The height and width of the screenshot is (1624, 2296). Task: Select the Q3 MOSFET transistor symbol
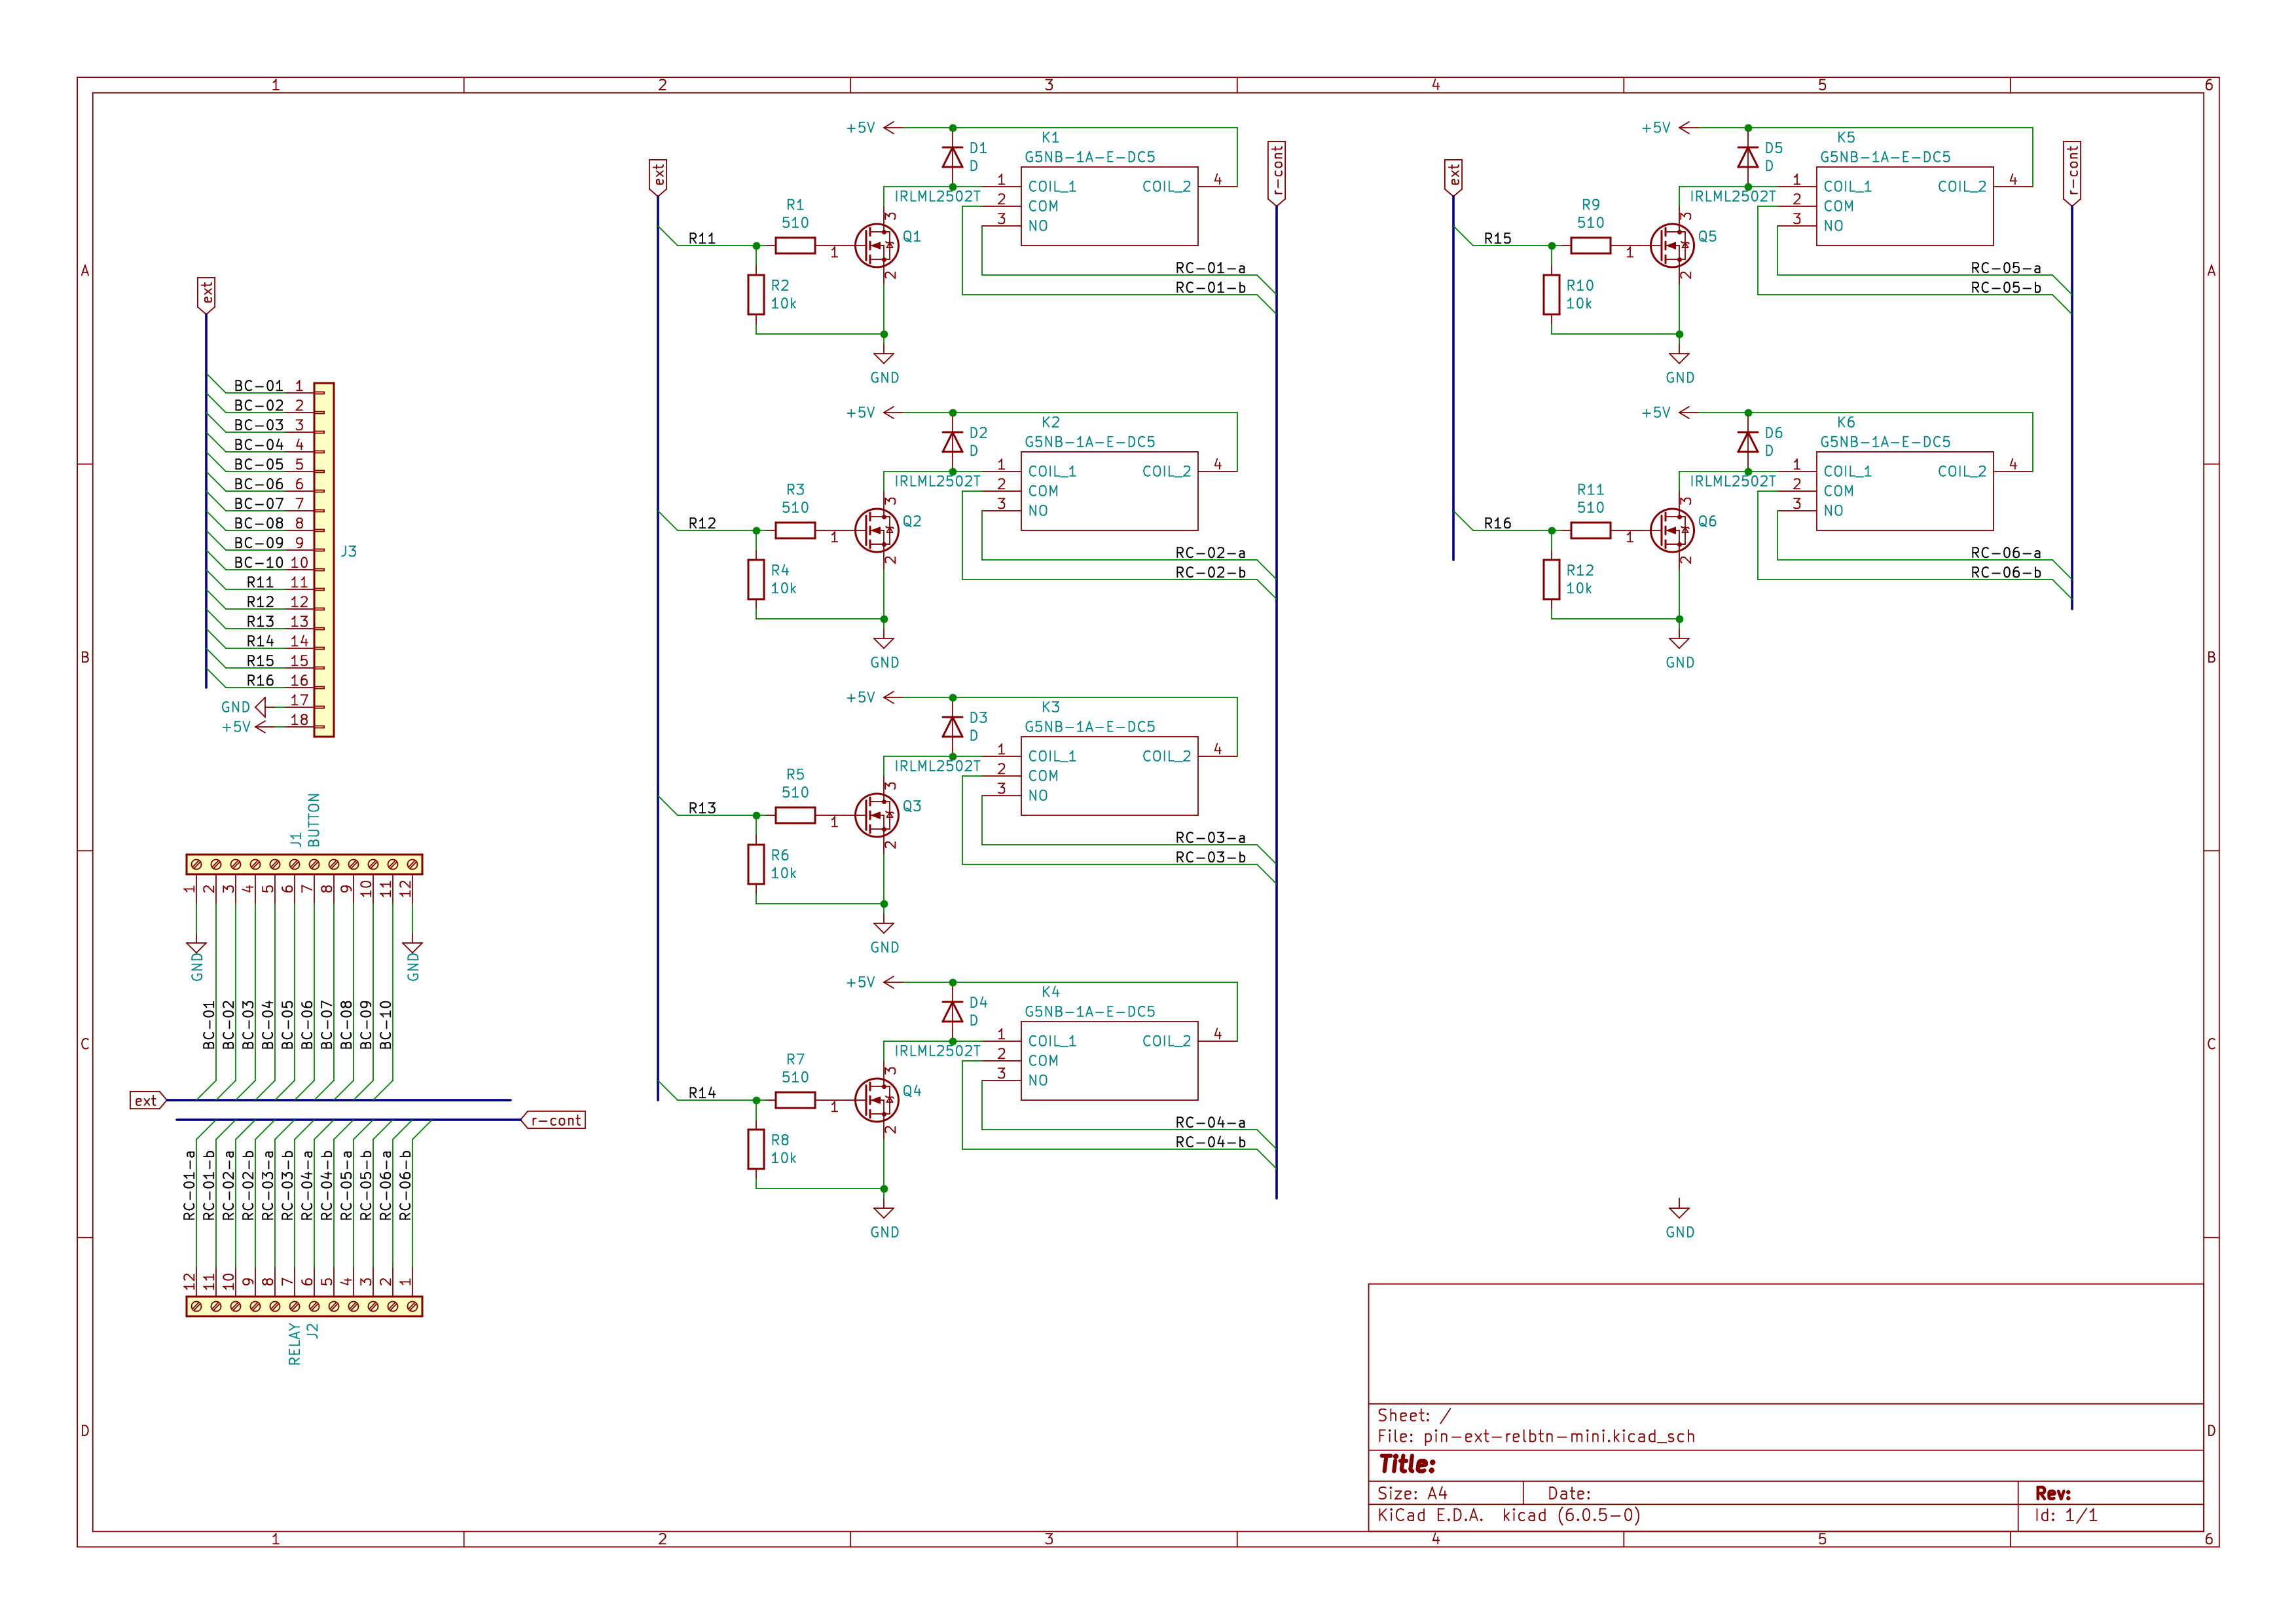(x=876, y=815)
